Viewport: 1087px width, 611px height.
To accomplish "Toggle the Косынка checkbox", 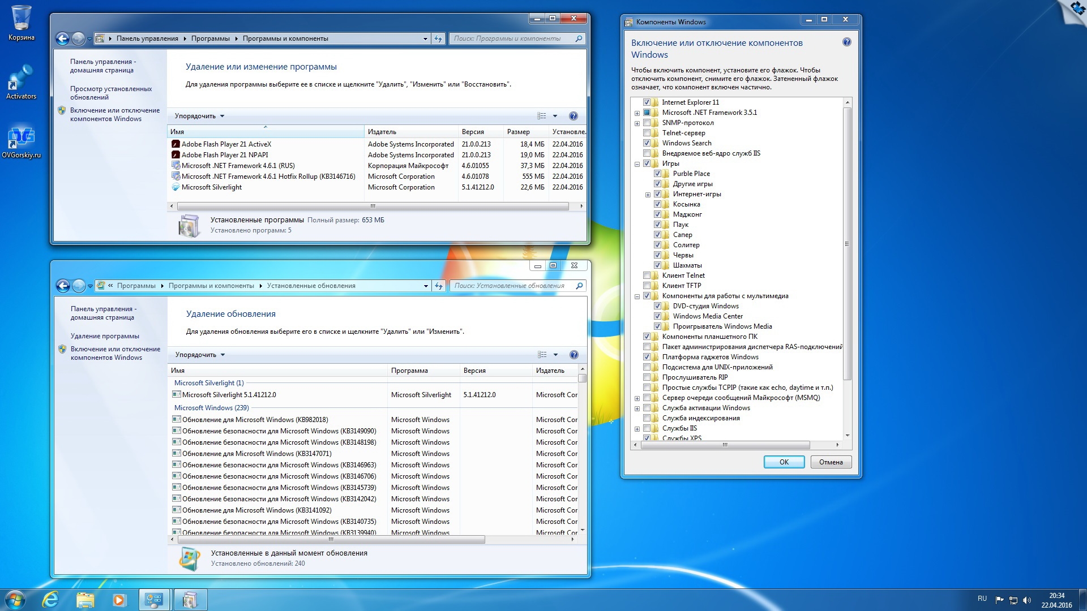I will point(657,204).
